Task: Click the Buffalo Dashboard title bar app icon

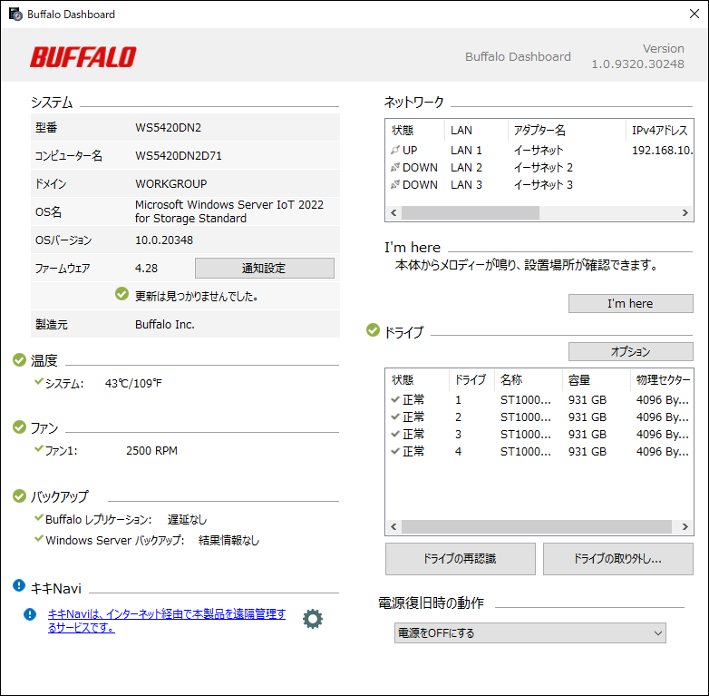Action: click(x=14, y=15)
